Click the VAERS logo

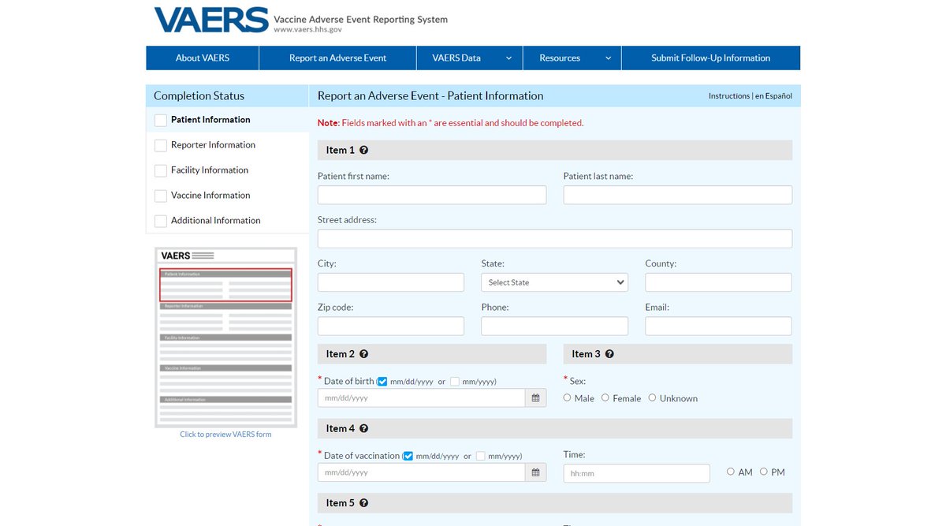tap(211, 20)
